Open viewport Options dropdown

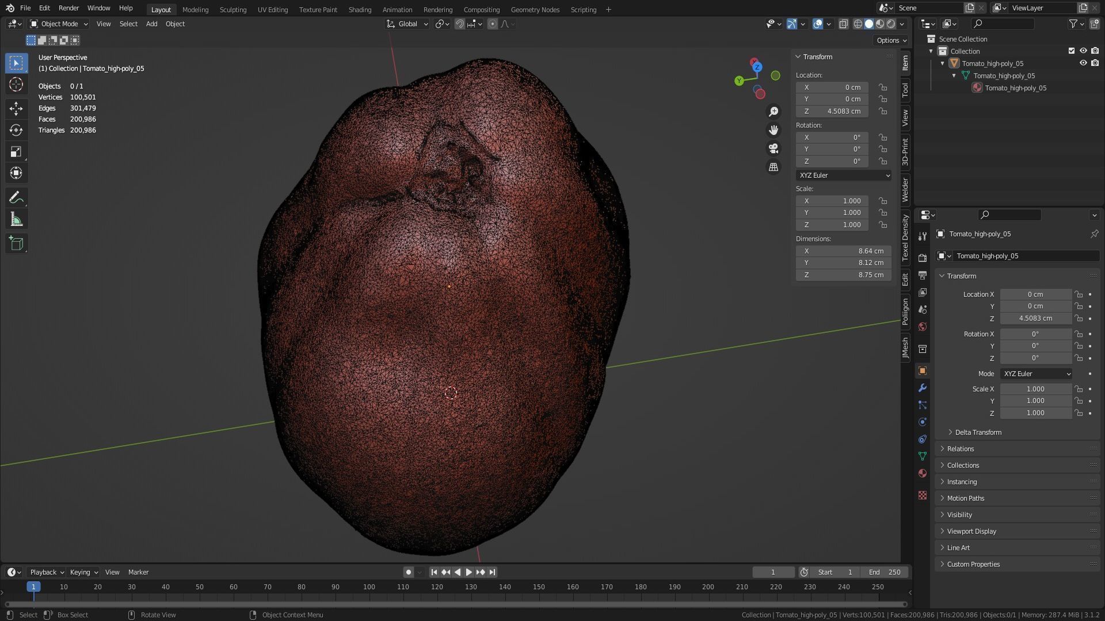click(891, 40)
